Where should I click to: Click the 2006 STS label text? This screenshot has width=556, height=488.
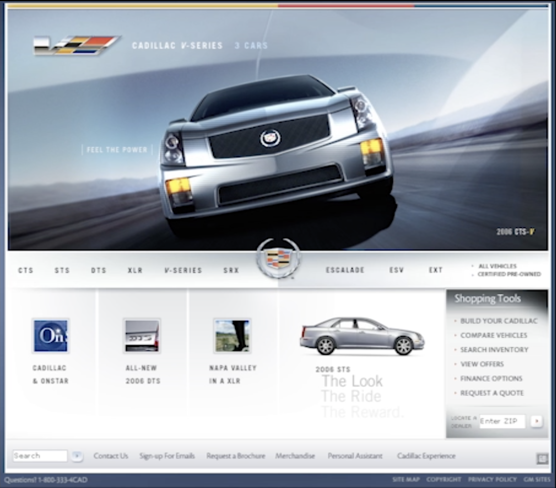pyautogui.click(x=333, y=370)
